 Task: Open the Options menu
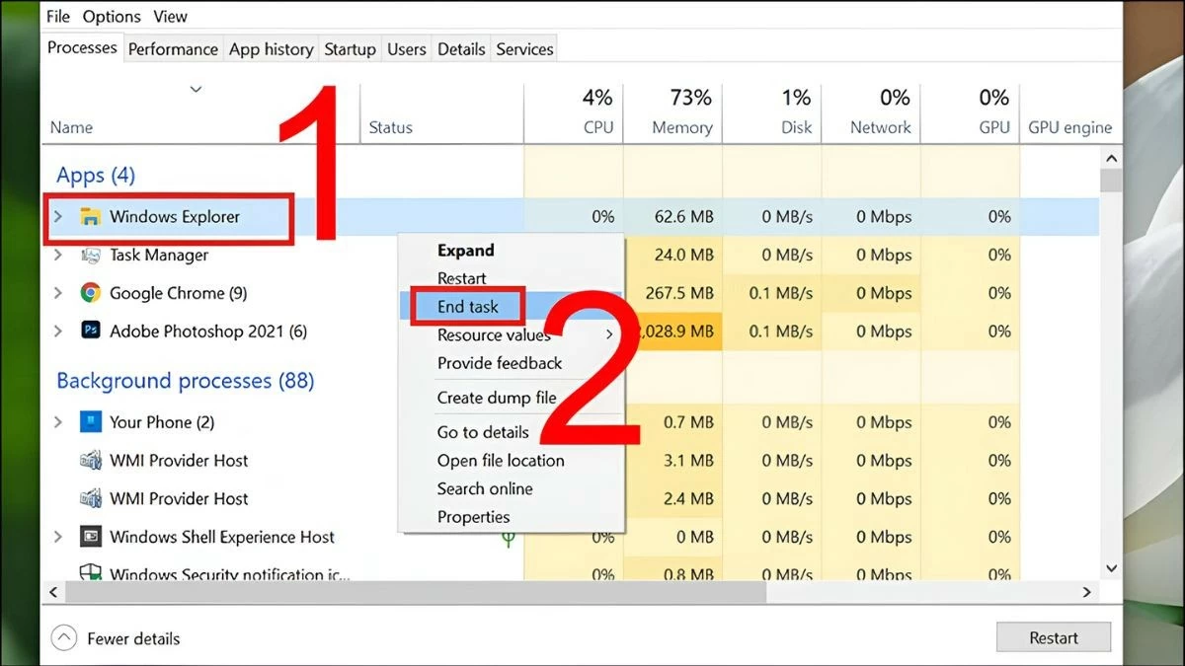(112, 17)
